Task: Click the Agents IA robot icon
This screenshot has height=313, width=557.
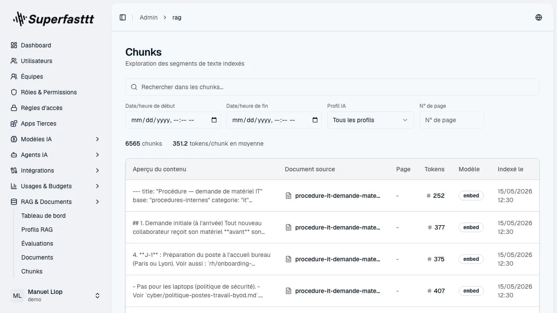Action: point(14,155)
